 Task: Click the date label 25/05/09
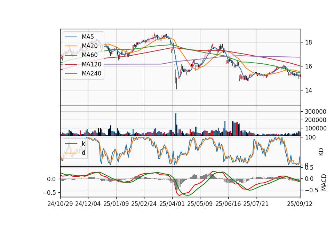point(200,204)
